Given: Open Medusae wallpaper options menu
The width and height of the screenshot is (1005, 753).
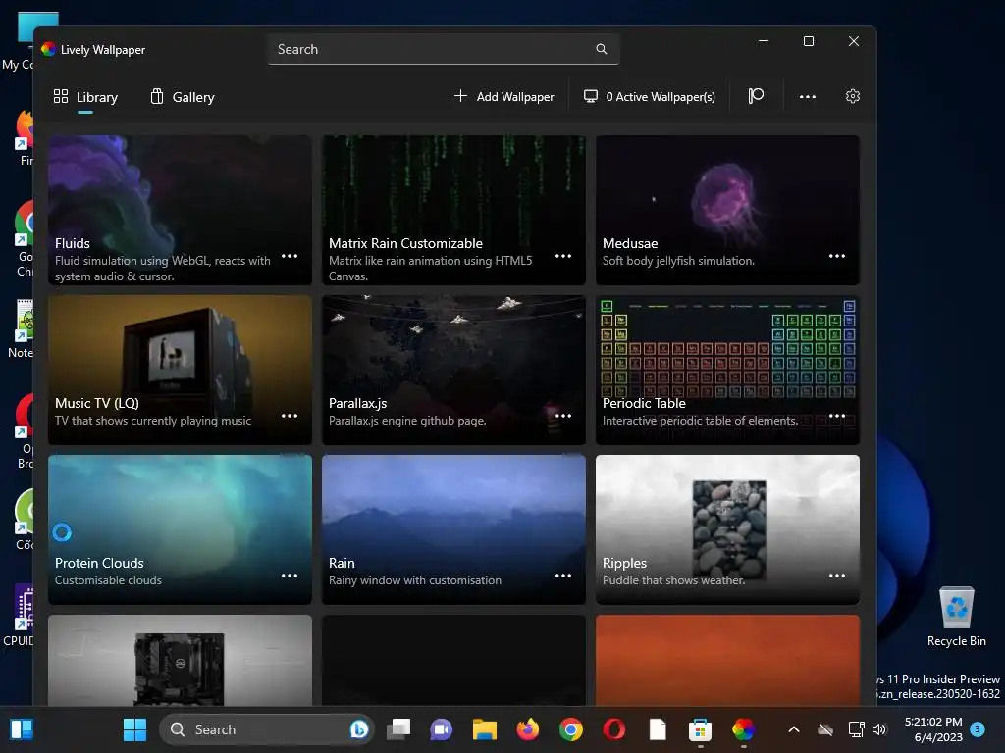Looking at the screenshot, I should click(837, 256).
